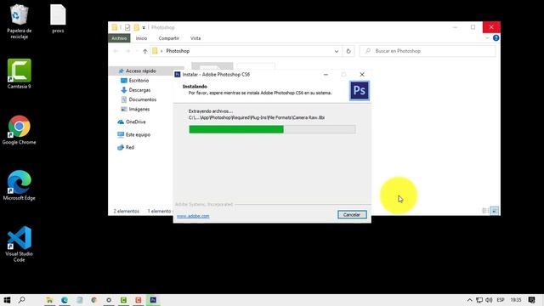This screenshot has width=544, height=306.
Task: Expand the Explorer ribbon chevron
Action: [x=487, y=38]
